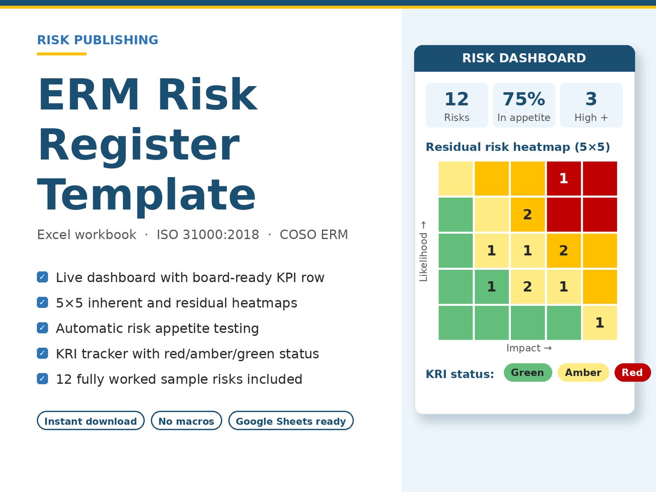656x492 pixels.
Task: Select the red heatmap cell showing 1
Action: pos(564,178)
